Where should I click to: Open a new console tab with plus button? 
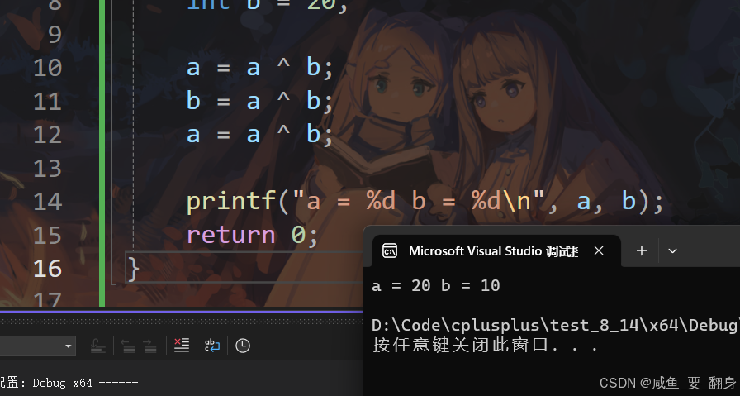642,250
